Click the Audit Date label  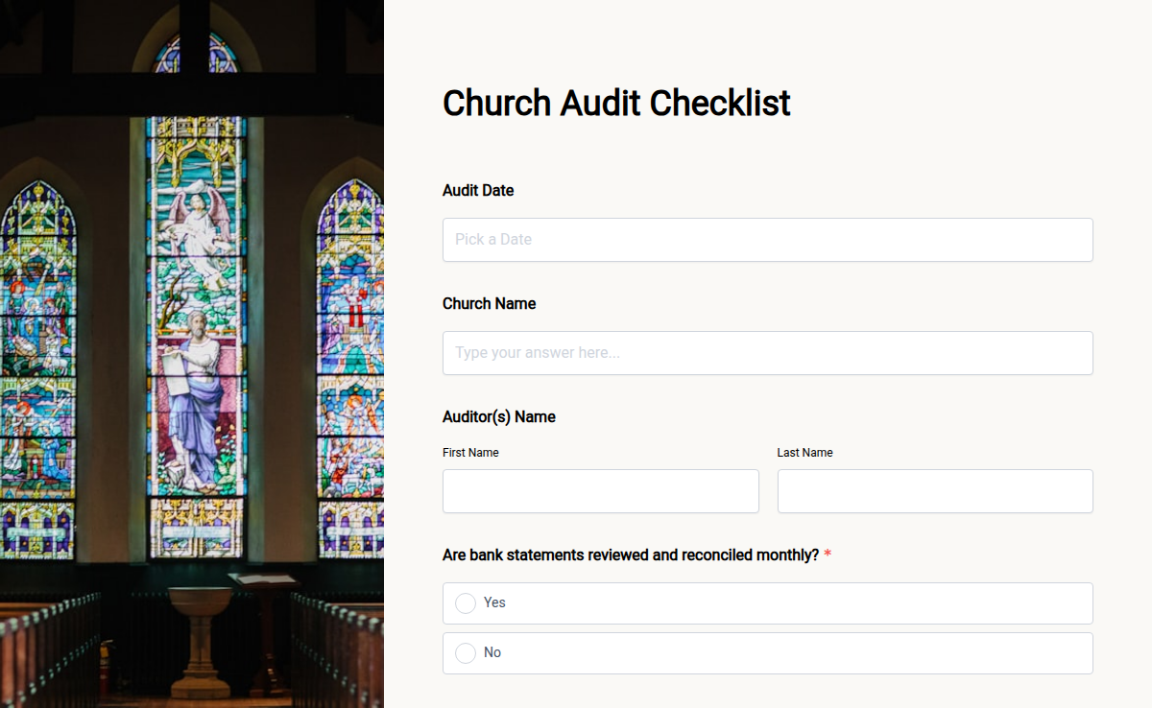(x=477, y=190)
